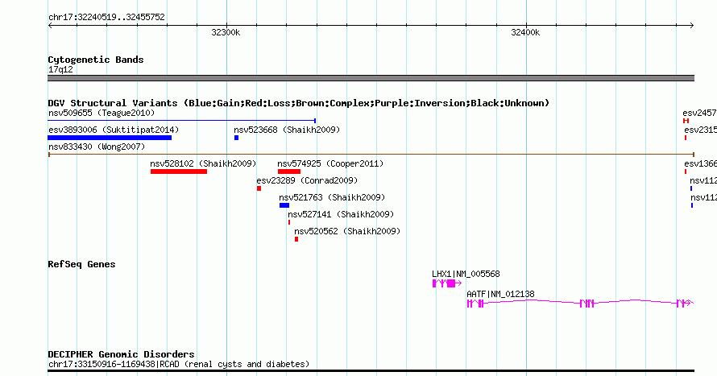This screenshot has height=376, width=717.
Task: Click the ruler's left arrowhead
Action: 50,26
